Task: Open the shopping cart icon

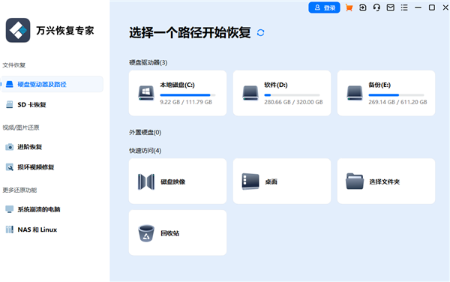Action: [x=349, y=7]
